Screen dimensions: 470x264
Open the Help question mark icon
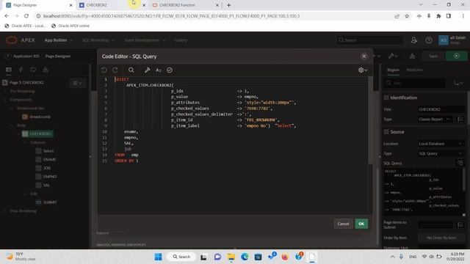tap(429, 40)
